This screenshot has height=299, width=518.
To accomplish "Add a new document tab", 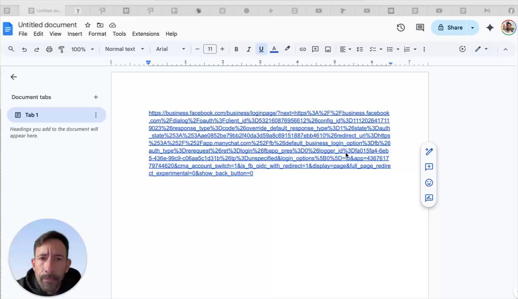I will pos(96,97).
